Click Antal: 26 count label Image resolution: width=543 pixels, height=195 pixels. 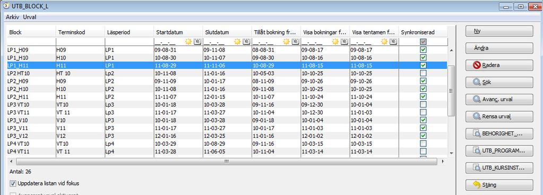pos(20,172)
